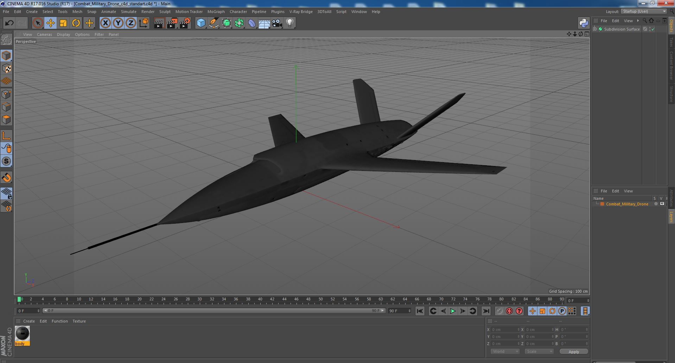Switch to Polygons mode
This screenshot has width=675, height=363.
[x=6, y=120]
